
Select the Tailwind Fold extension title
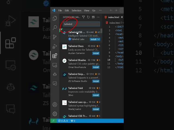[76, 88]
